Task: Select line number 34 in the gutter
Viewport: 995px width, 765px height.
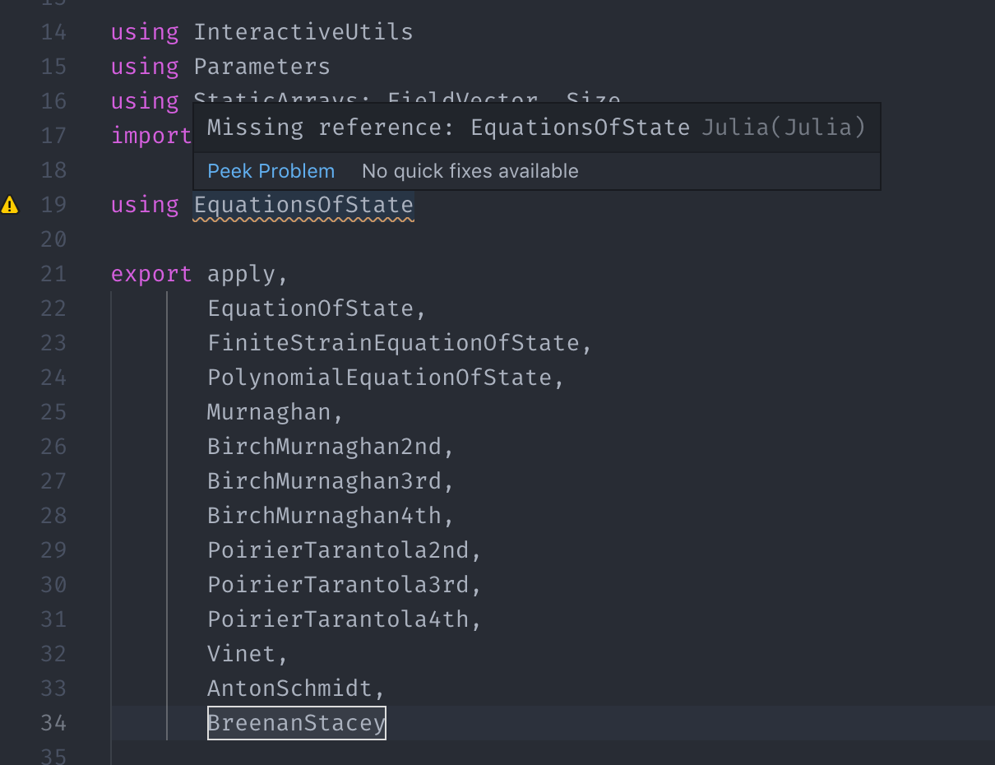Action: point(53,723)
